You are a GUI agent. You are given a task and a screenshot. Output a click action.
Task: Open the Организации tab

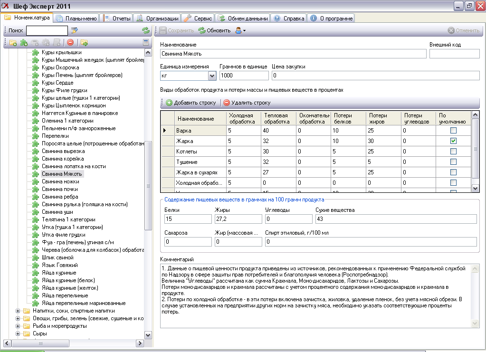tap(157, 18)
